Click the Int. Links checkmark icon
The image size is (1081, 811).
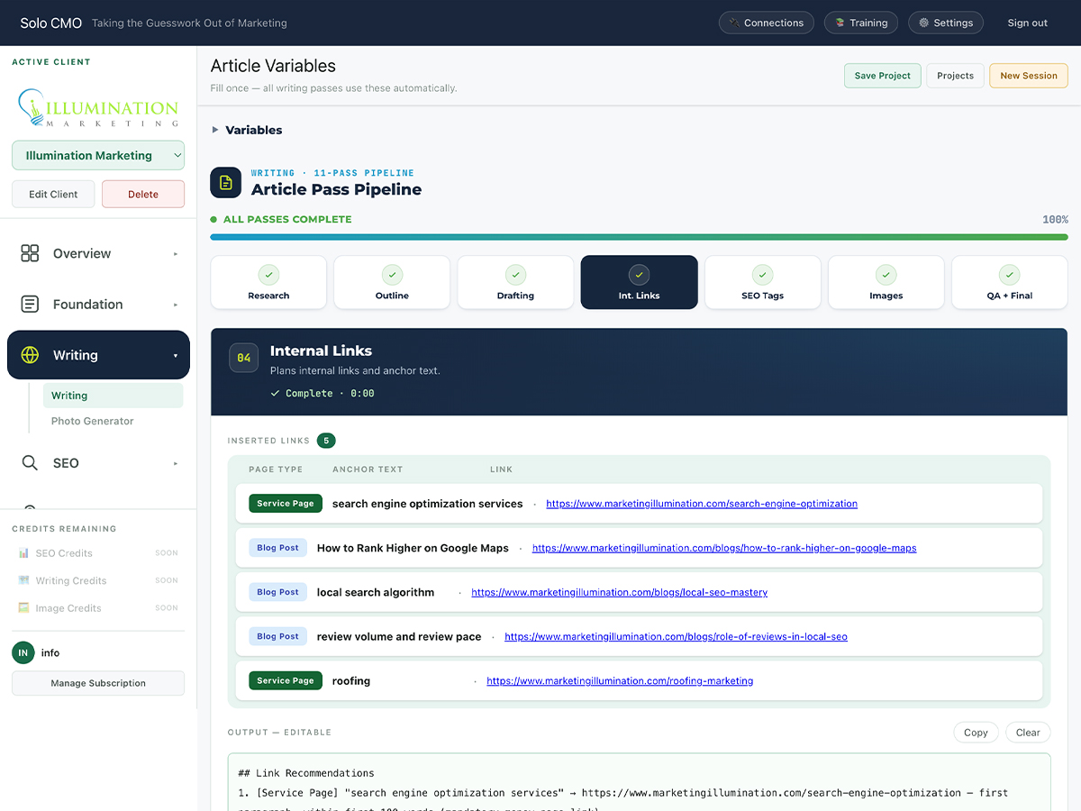639,275
